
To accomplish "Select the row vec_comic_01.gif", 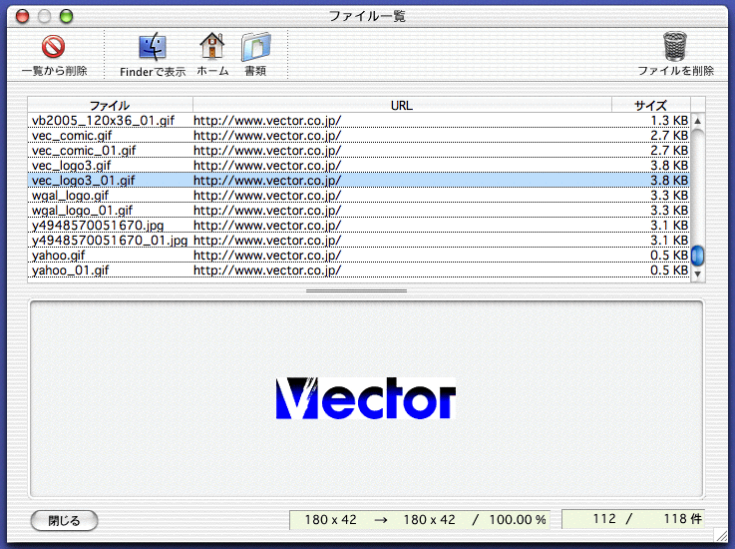I will [x=359, y=151].
